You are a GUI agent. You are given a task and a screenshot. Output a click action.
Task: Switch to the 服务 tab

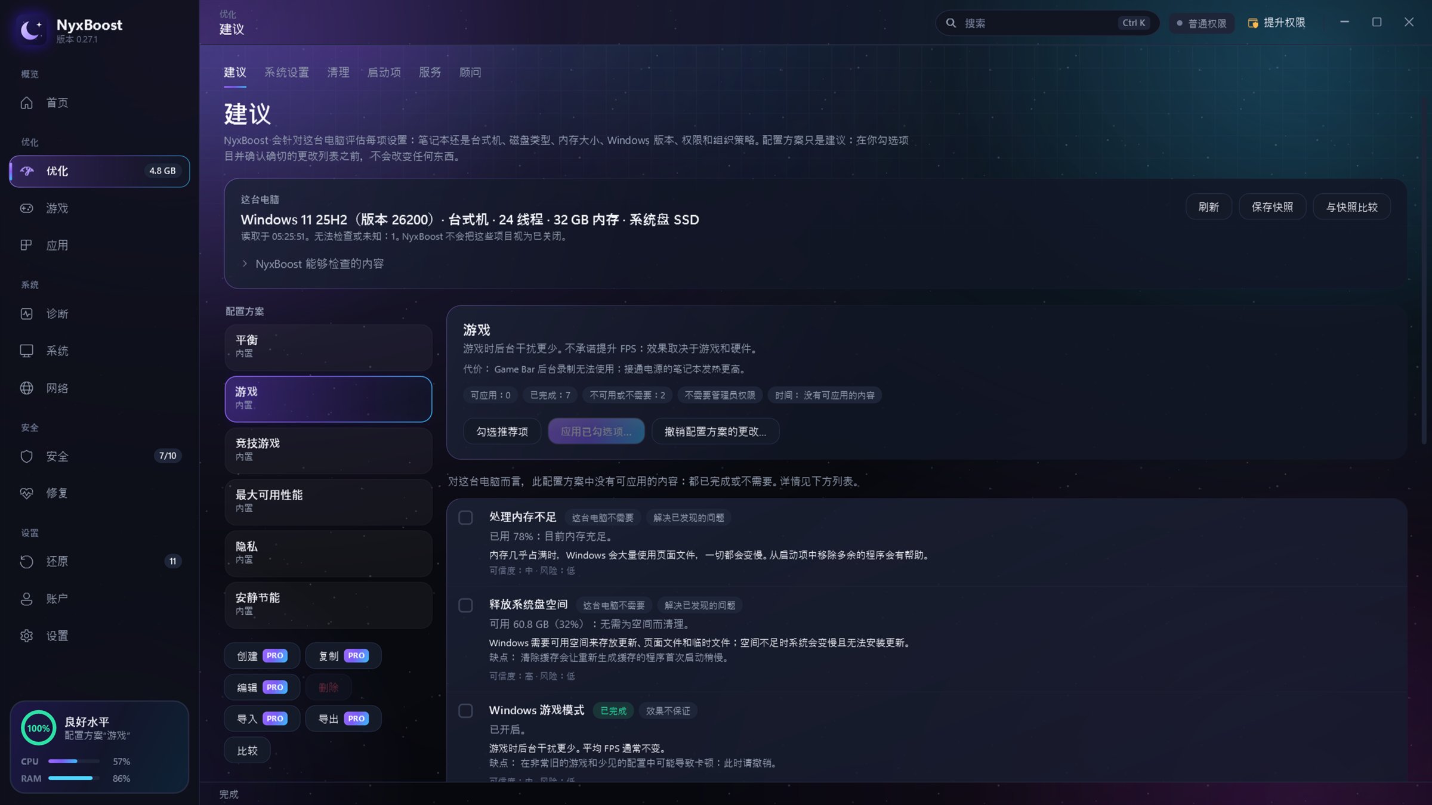pos(430,72)
